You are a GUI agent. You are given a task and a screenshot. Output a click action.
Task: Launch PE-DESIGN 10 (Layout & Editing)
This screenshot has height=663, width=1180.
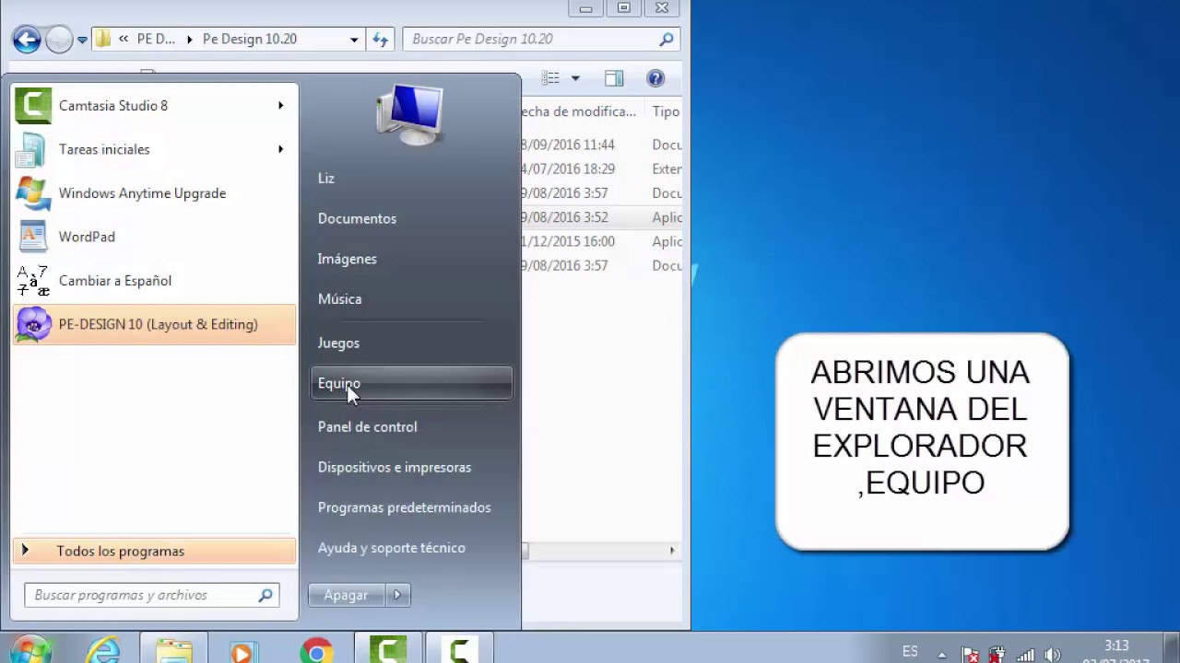pos(155,324)
